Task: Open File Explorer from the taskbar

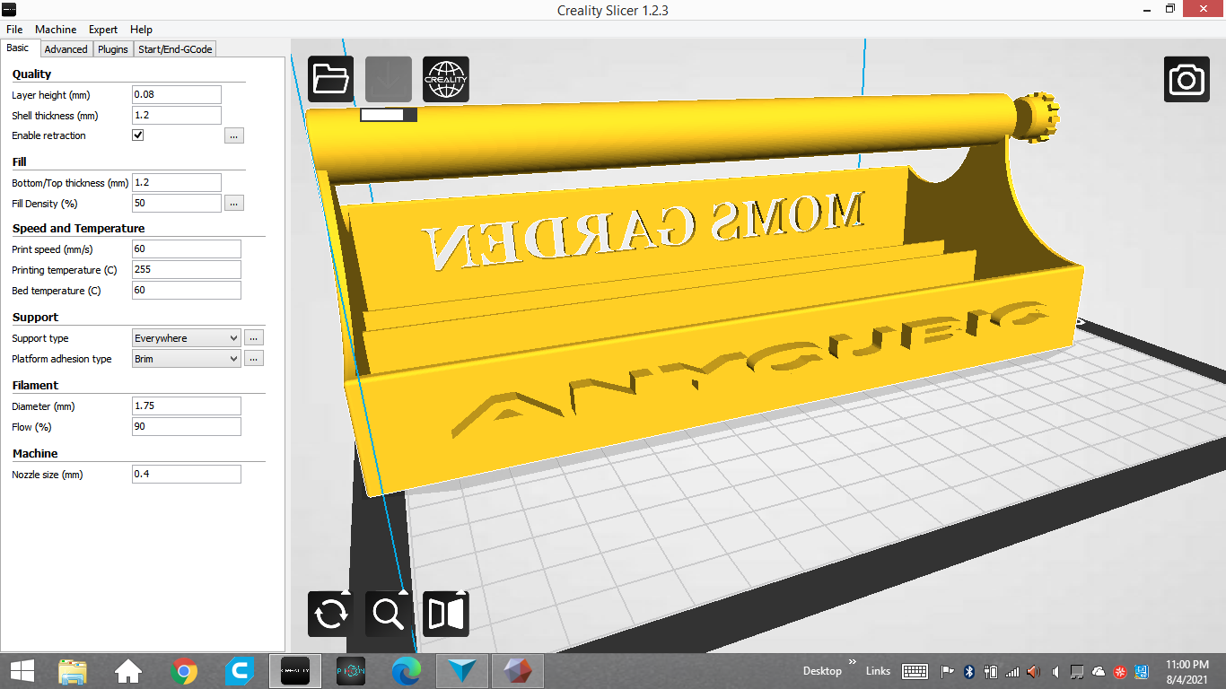Action: [x=73, y=671]
